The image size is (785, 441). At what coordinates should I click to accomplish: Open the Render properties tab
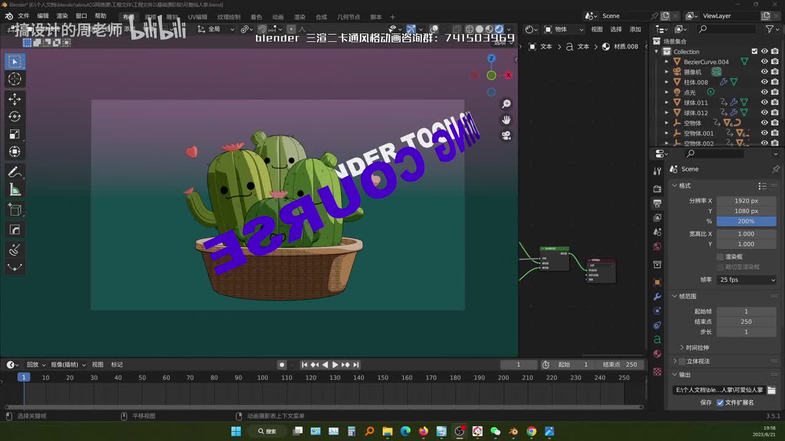point(657,189)
